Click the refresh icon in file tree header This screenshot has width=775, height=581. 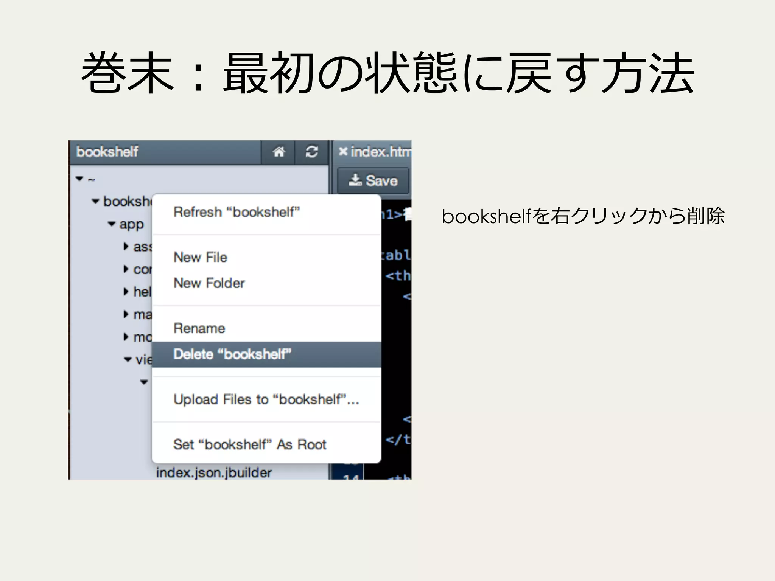[x=311, y=152]
